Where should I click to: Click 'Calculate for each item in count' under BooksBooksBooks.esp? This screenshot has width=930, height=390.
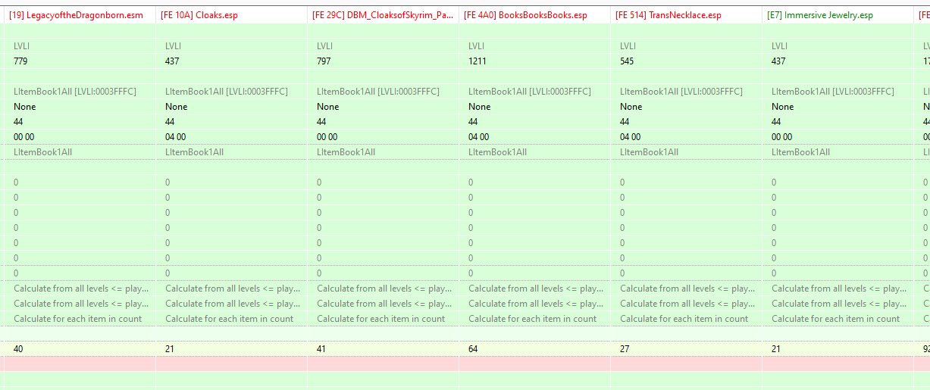[532, 319]
